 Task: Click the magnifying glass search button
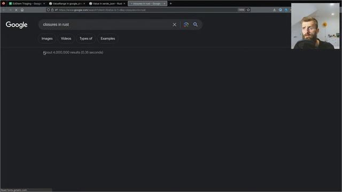(x=196, y=25)
